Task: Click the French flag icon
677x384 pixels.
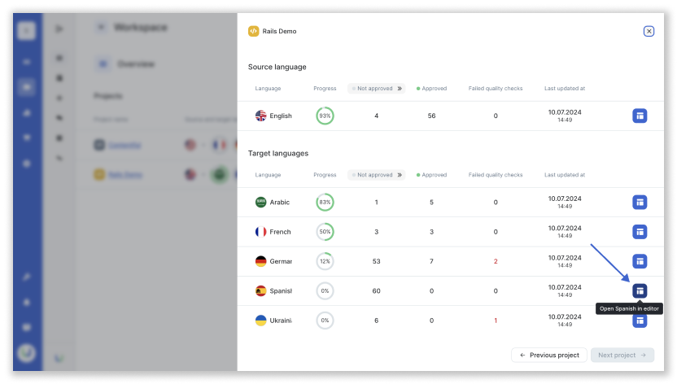Action: [260, 232]
